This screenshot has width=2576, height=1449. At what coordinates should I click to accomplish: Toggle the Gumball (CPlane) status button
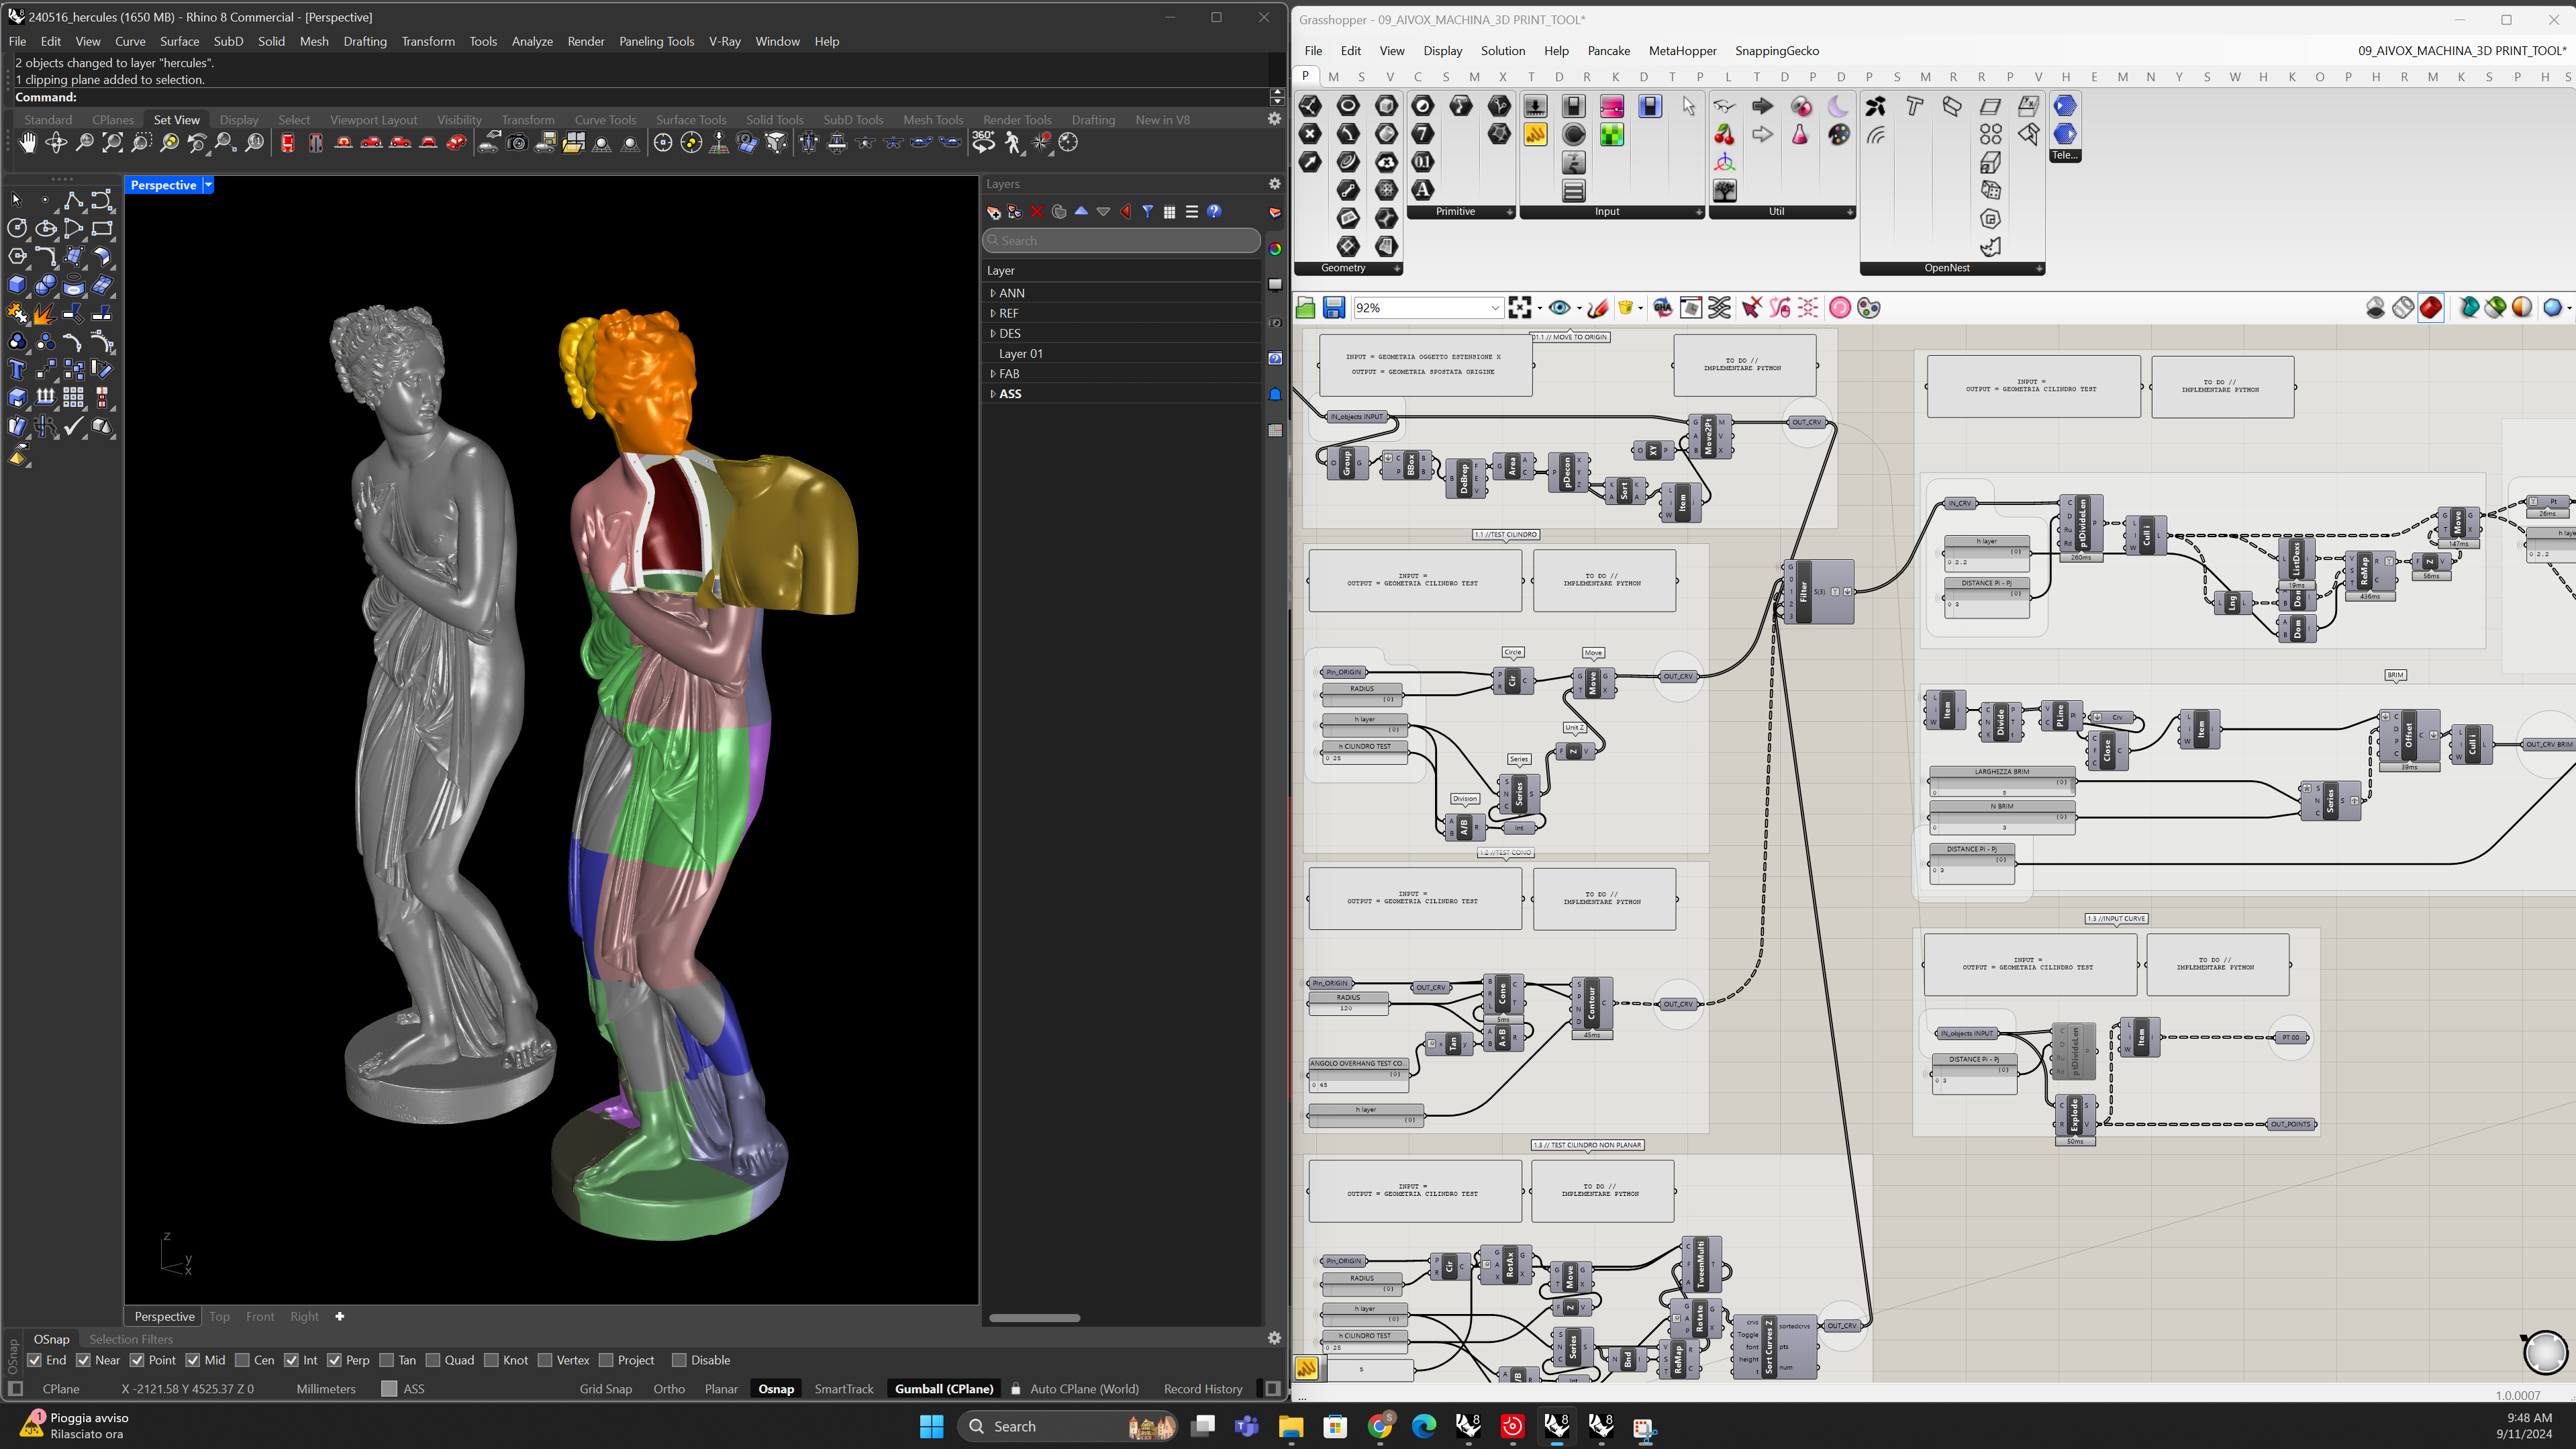[x=943, y=1389]
